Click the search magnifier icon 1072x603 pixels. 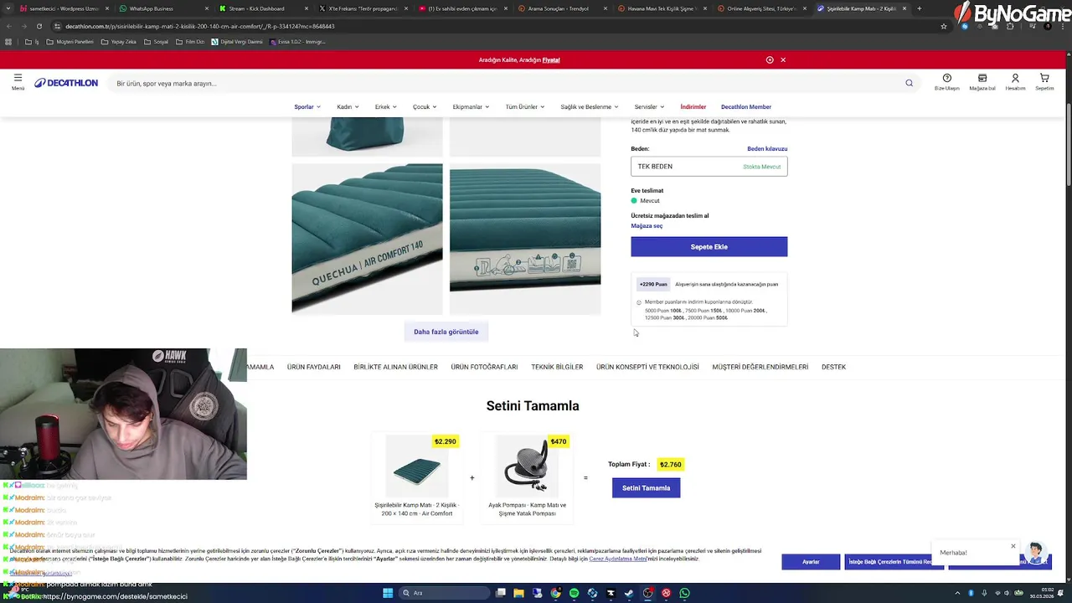(909, 83)
